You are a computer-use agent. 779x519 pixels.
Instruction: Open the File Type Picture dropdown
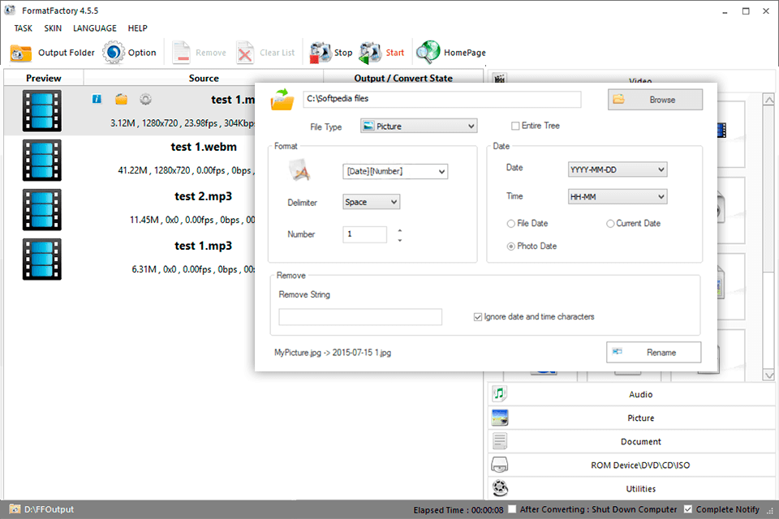click(x=419, y=127)
